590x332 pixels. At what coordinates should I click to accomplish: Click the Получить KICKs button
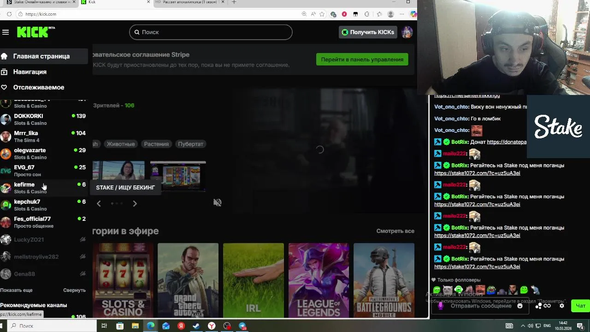coord(368,32)
